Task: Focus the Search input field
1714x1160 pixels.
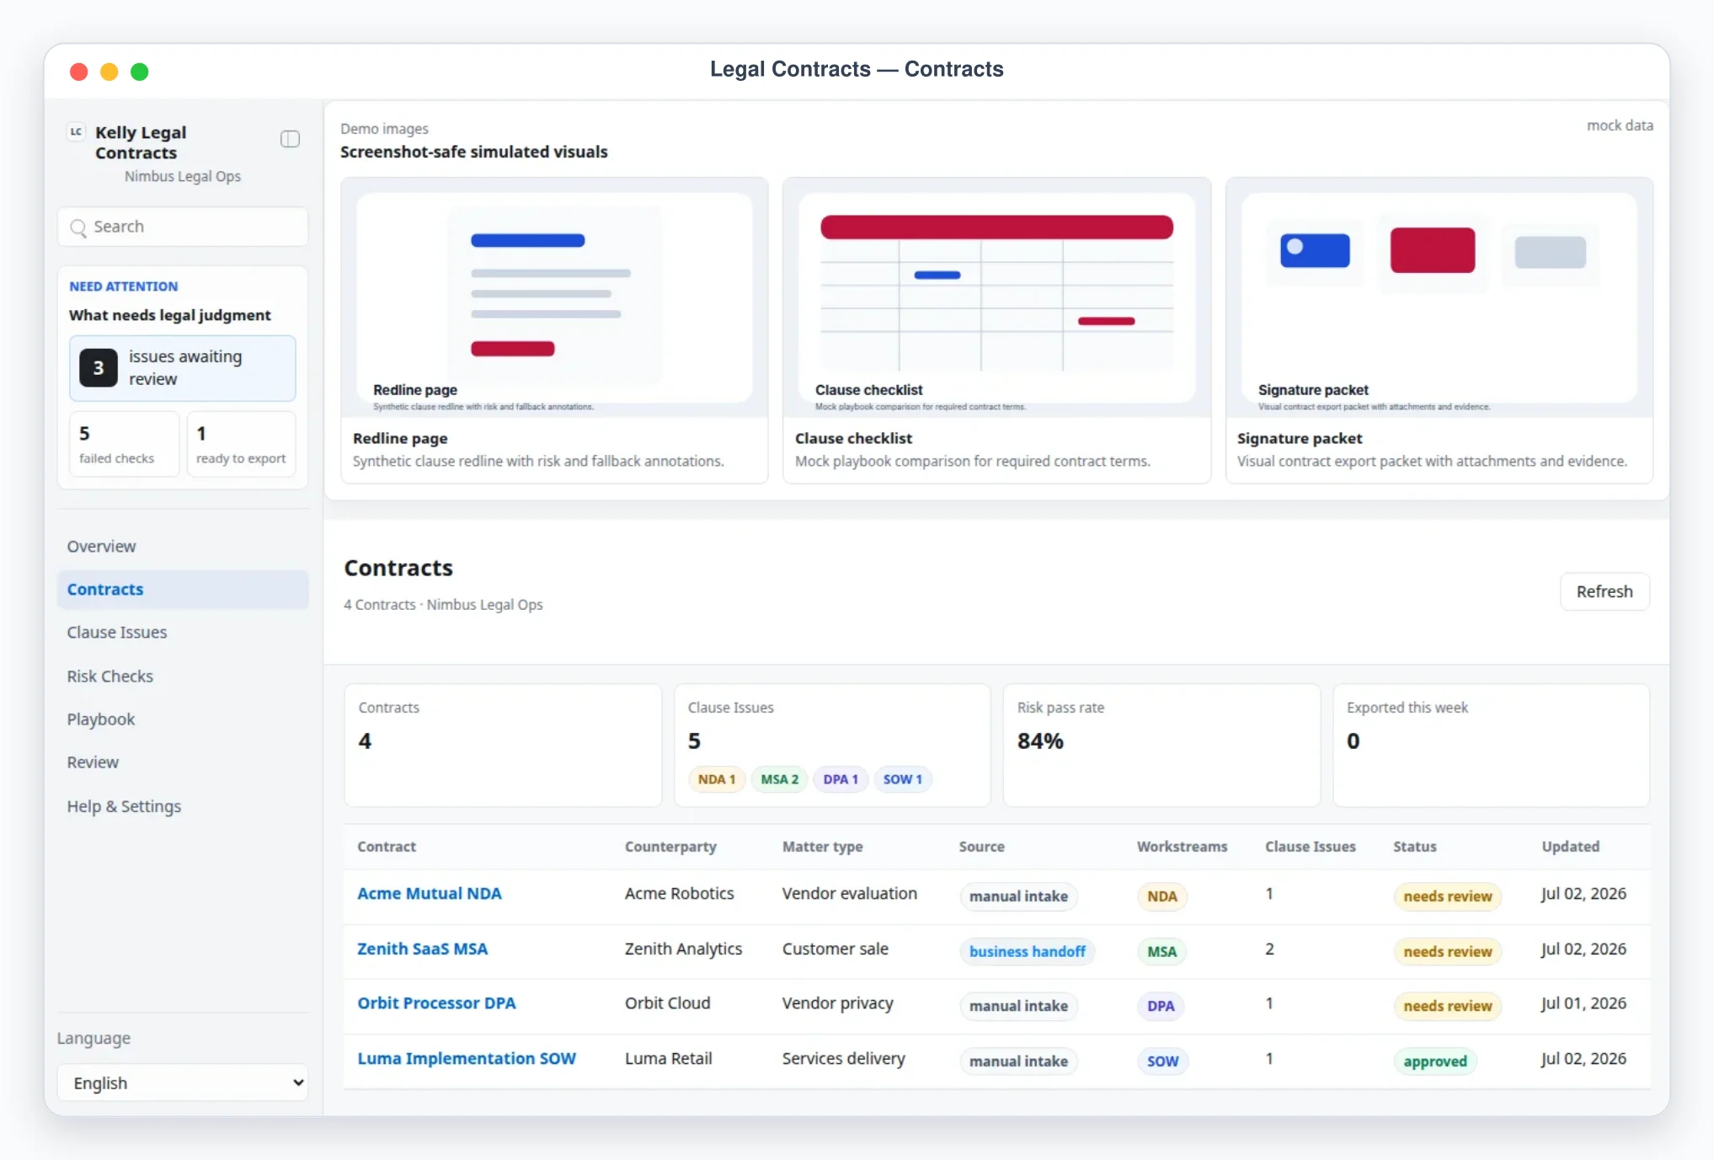Action: point(183,227)
